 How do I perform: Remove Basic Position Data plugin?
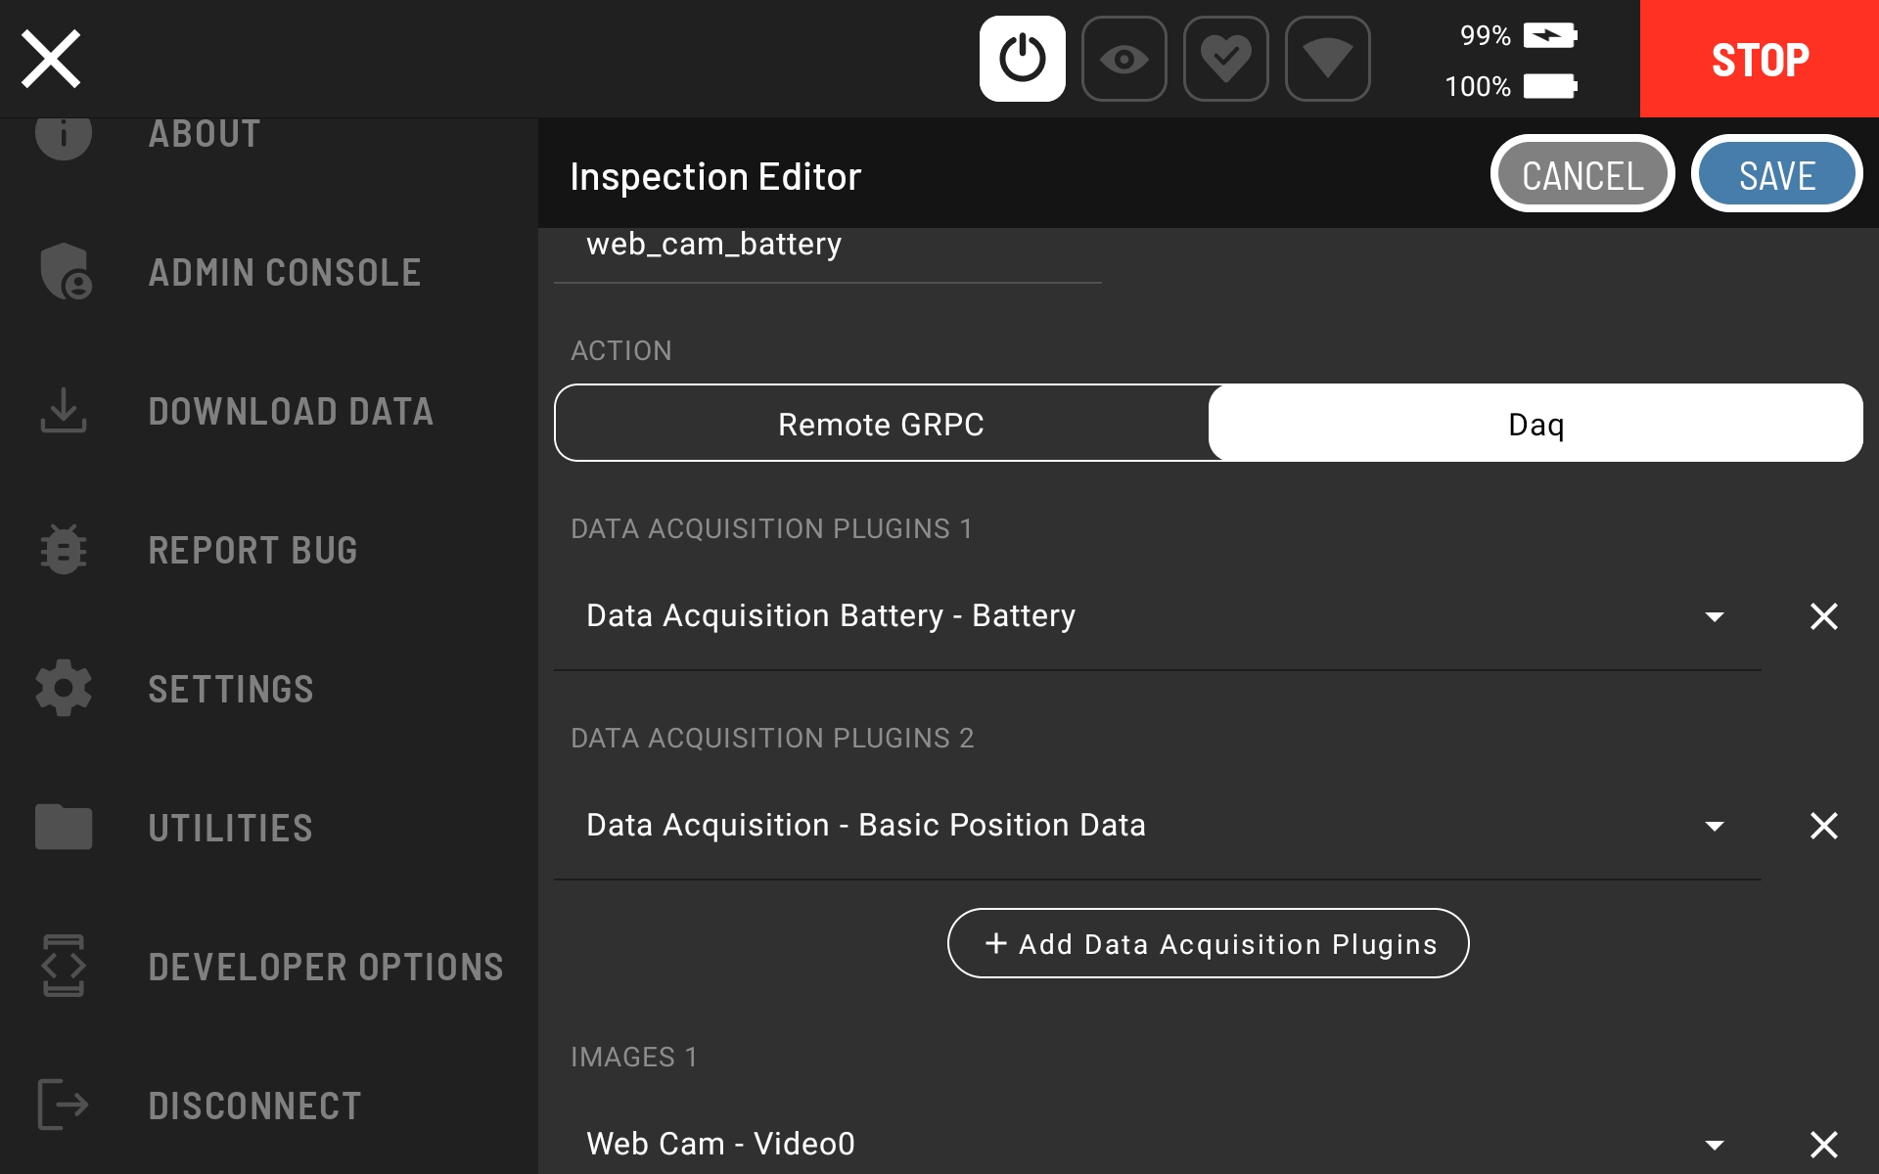tap(1823, 824)
